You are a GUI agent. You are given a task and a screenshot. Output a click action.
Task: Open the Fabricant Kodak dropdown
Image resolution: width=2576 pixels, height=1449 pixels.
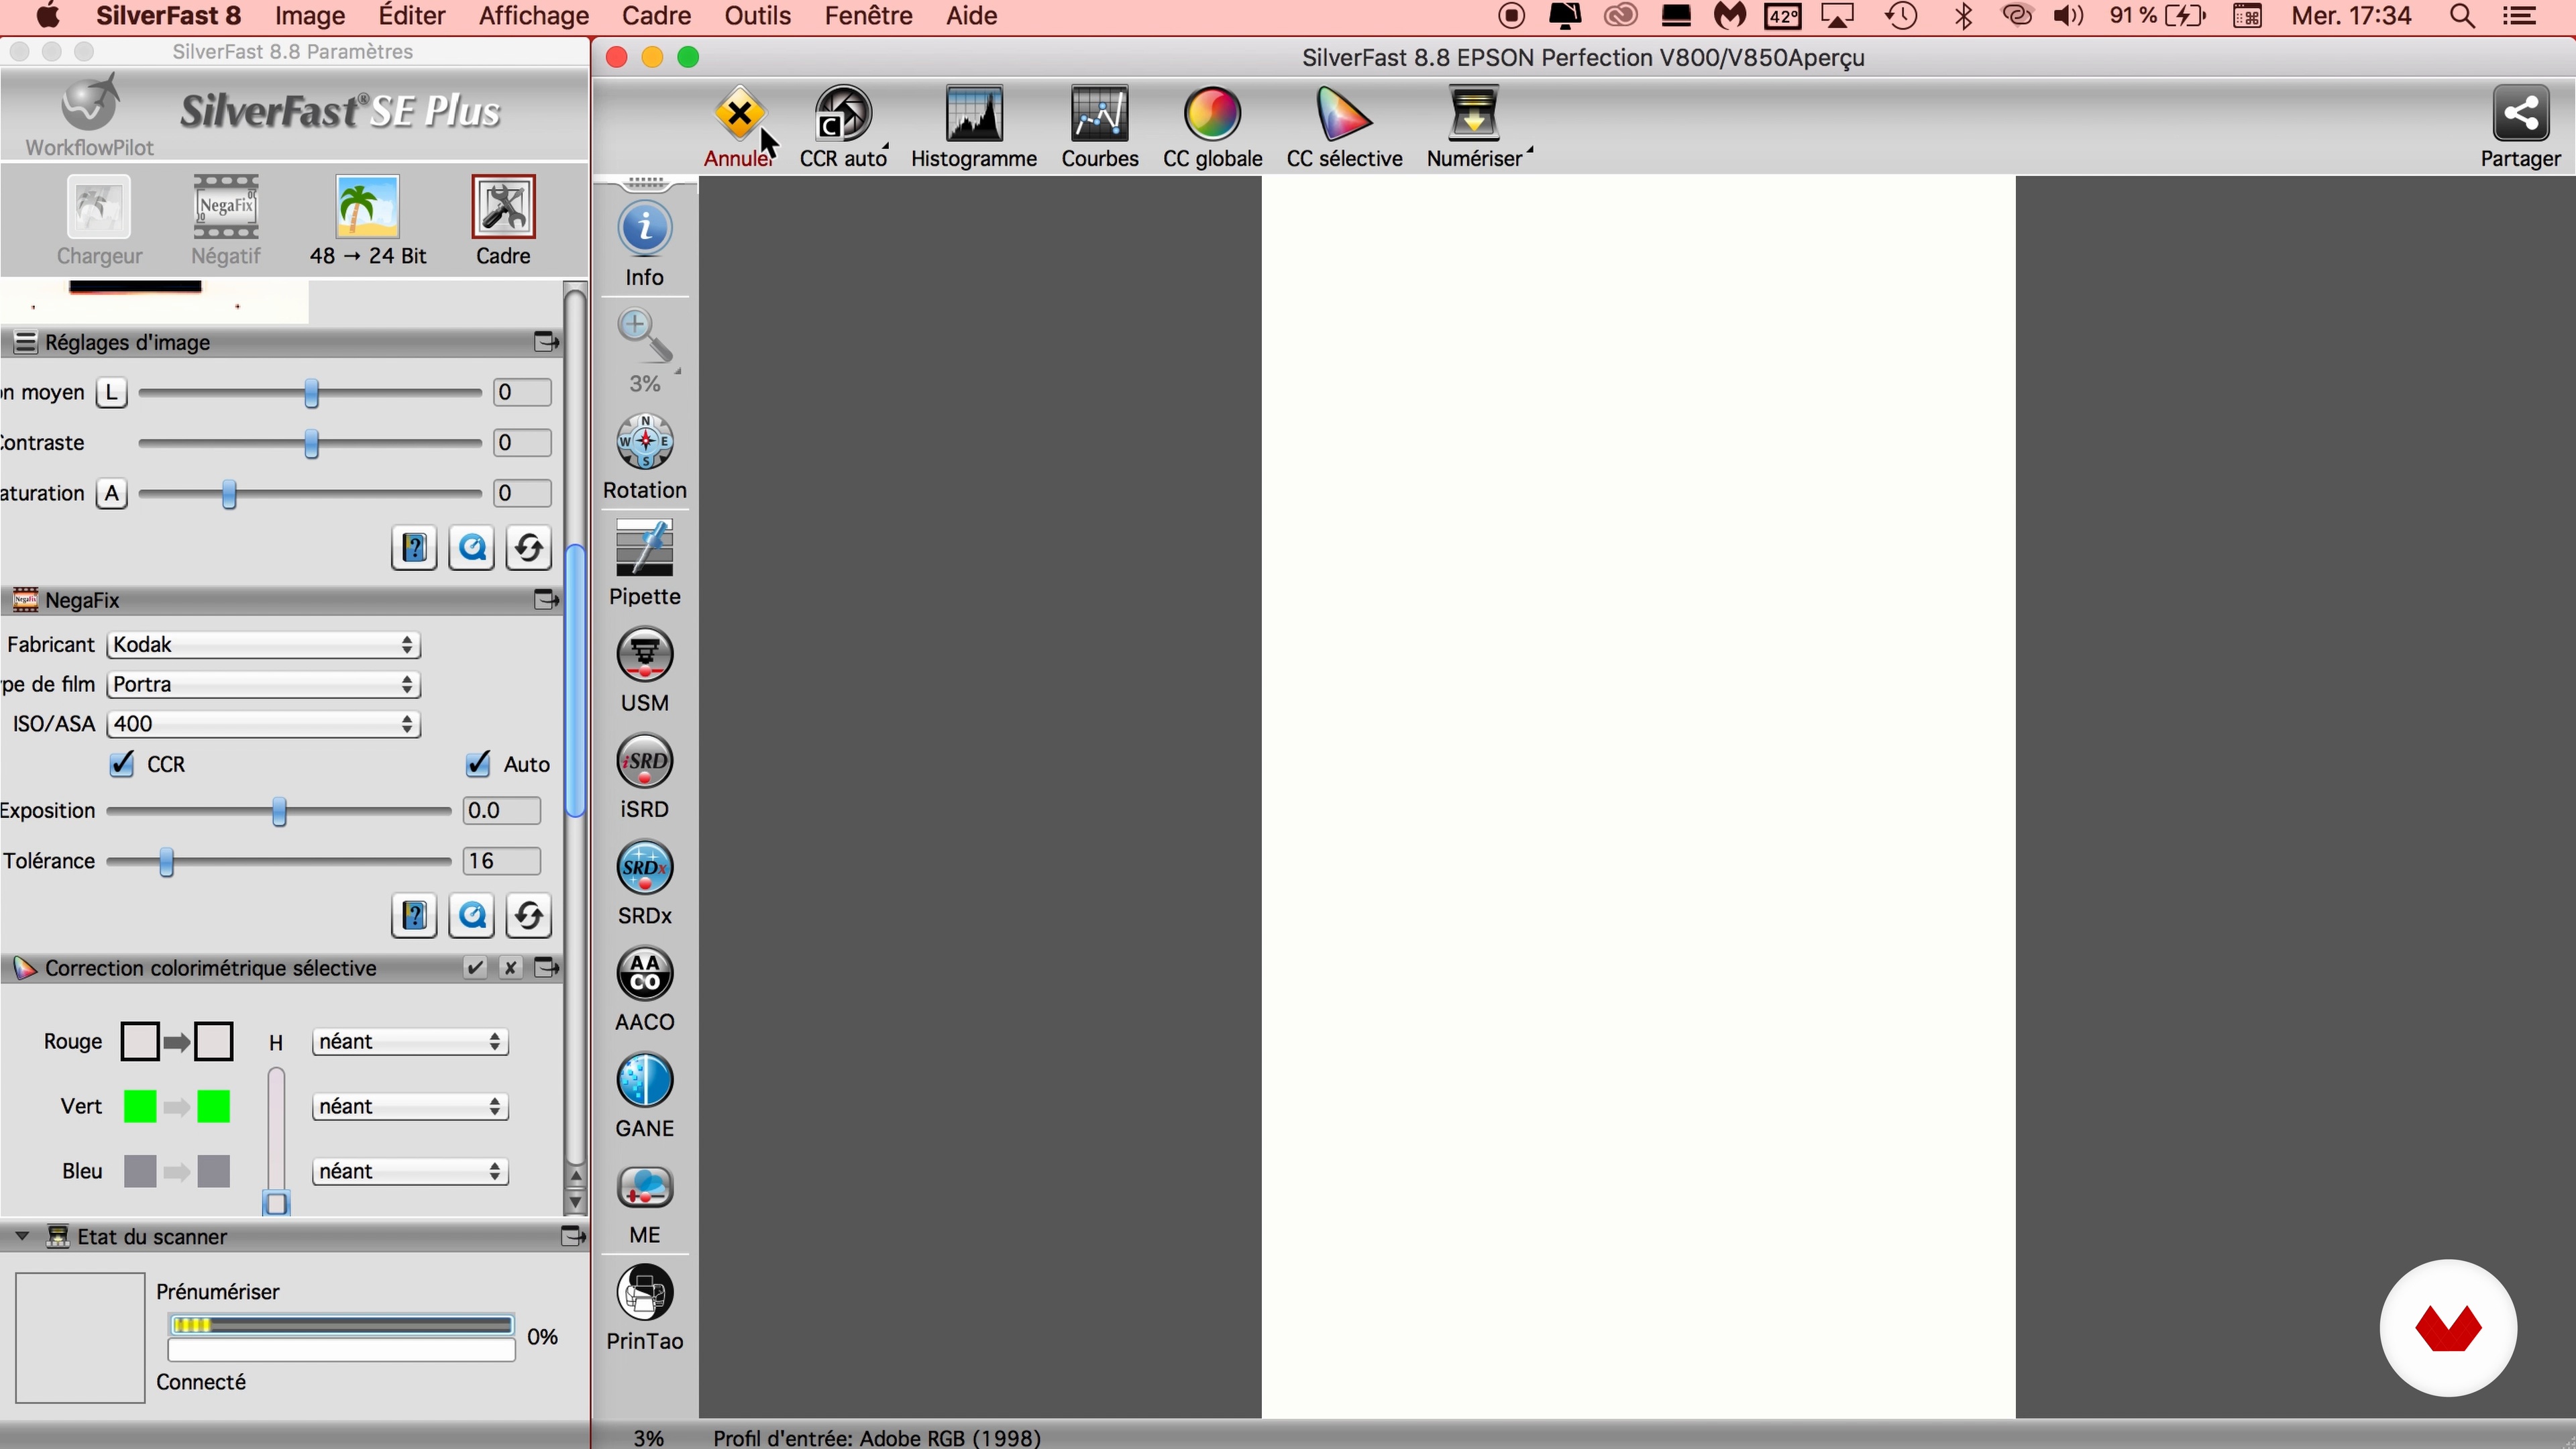[x=263, y=645]
